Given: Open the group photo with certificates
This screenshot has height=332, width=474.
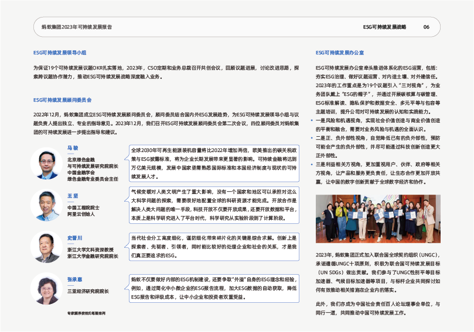Looking at the screenshot, I should [x=377, y=219].
